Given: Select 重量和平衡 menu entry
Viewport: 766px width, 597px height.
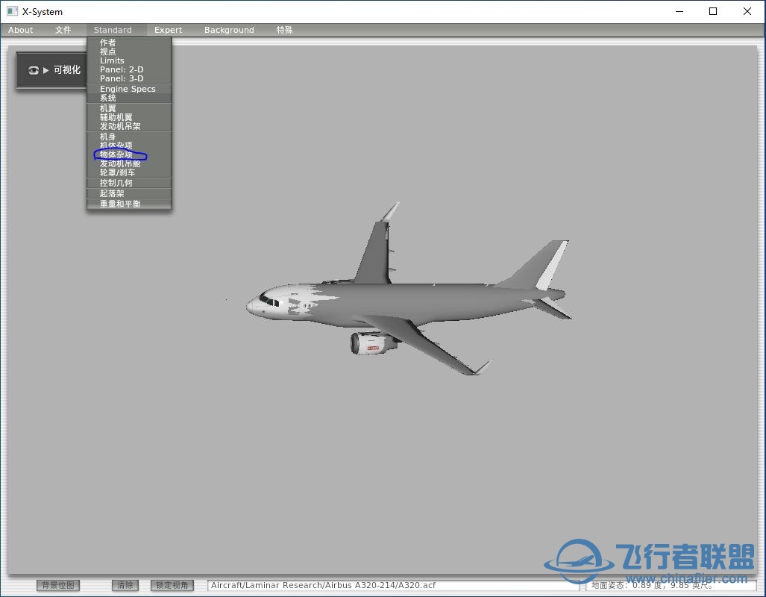Looking at the screenshot, I should click(x=120, y=204).
